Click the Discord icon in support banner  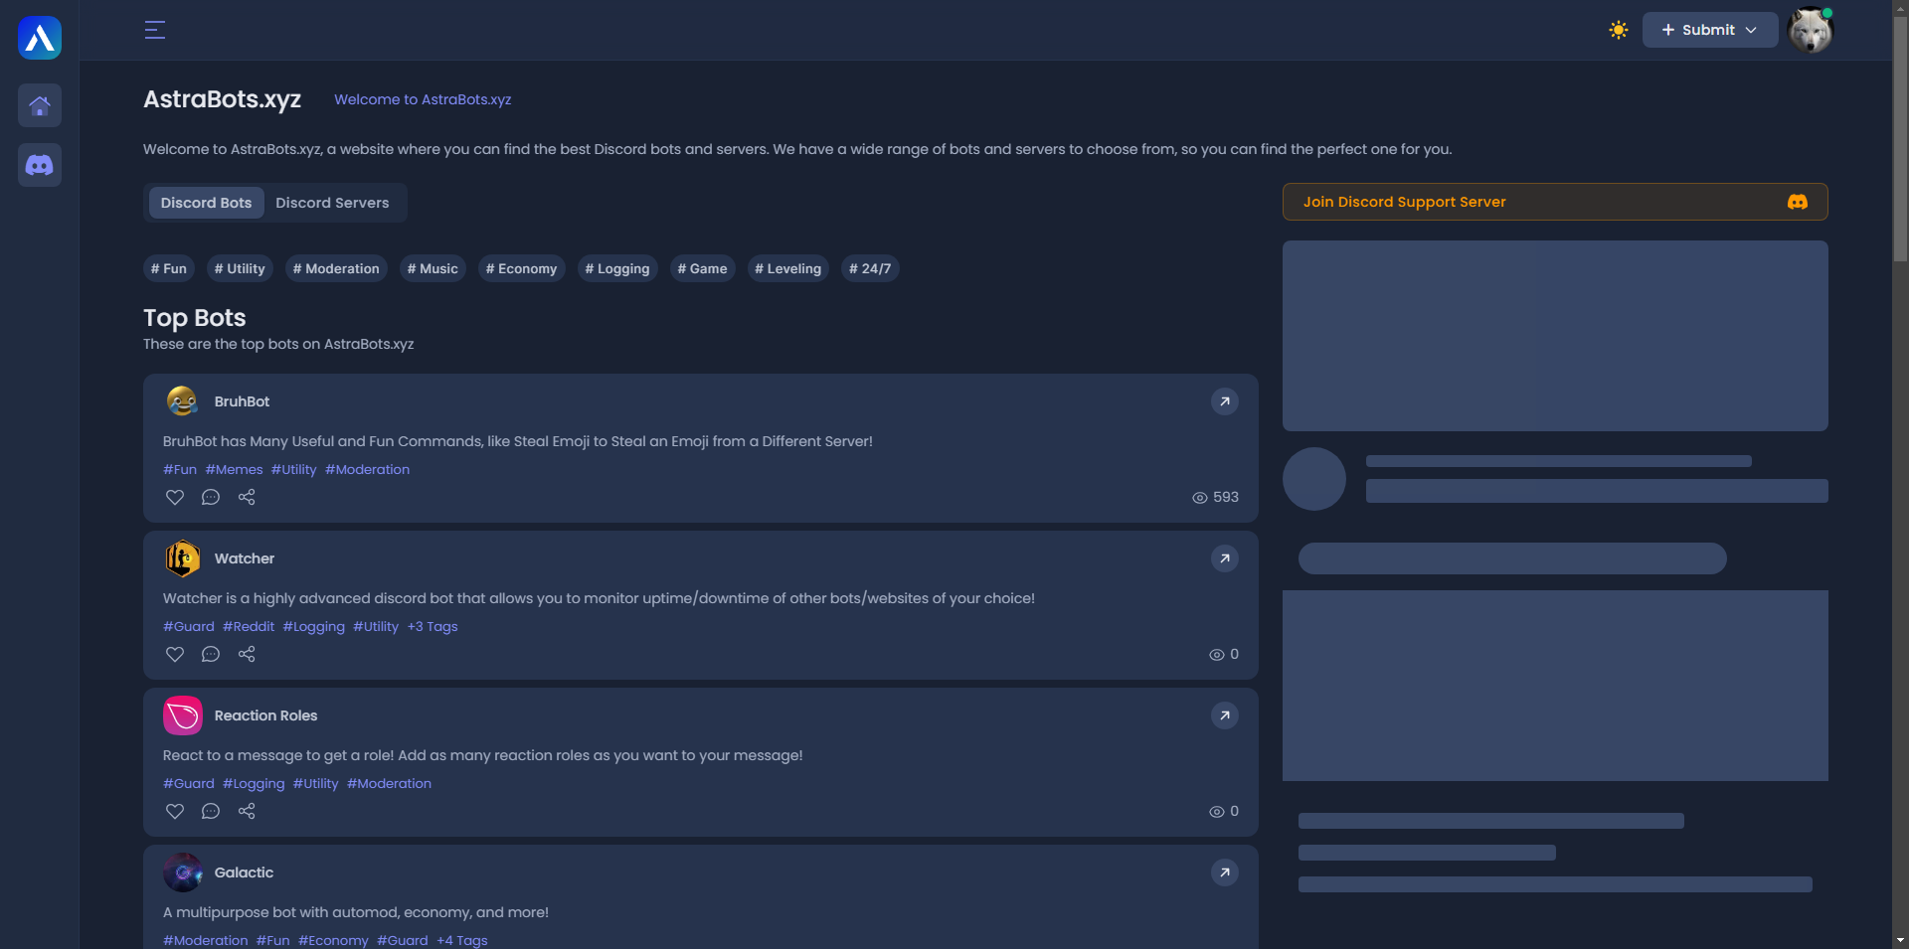pyautogui.click(x=1798, y=202)
